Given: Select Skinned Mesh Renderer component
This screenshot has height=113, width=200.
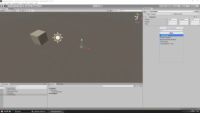Looking at the screenshot, I should click(x=172, y=40).
